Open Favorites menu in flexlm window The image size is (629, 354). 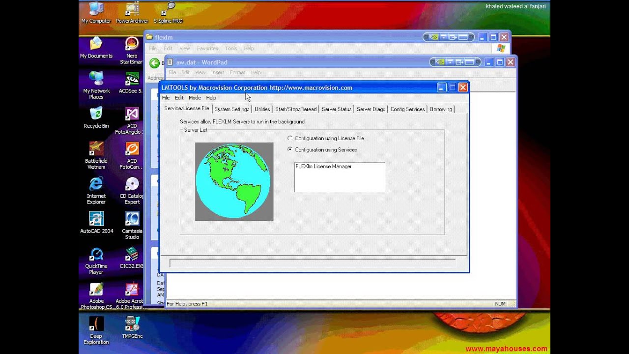pos(207,49)
